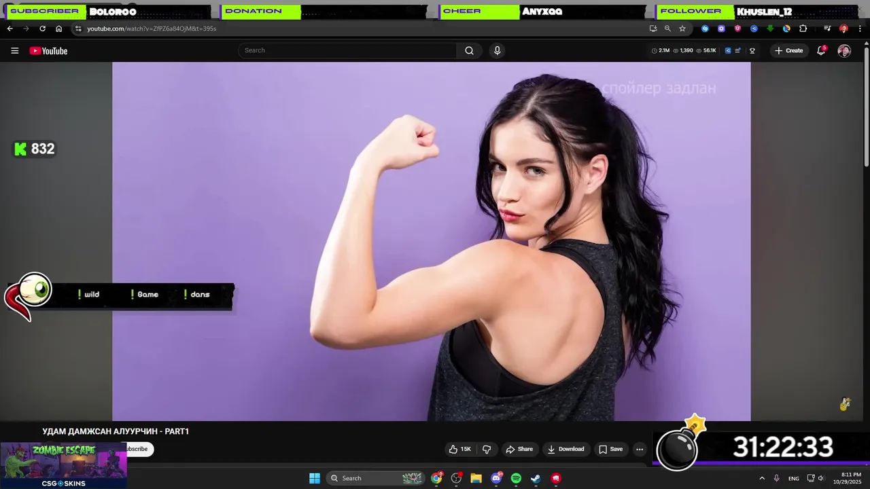This screenshot has height=489, width=870.
Task: Open the Shazam browser extension
Action: [705, 29]
